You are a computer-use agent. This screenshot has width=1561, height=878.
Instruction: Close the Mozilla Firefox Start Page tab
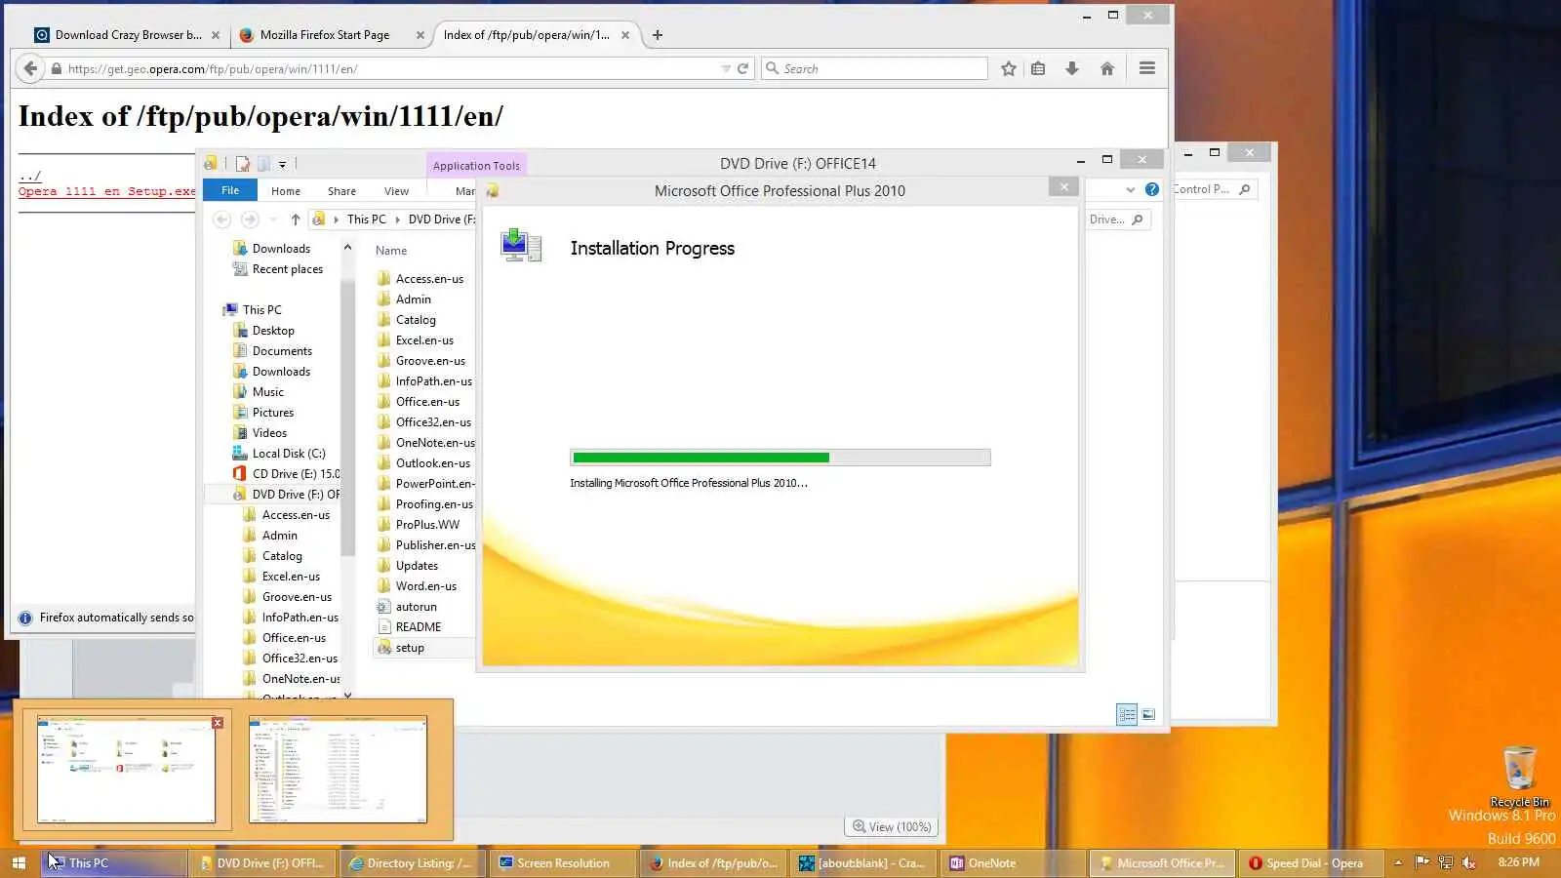click(420, 35)
